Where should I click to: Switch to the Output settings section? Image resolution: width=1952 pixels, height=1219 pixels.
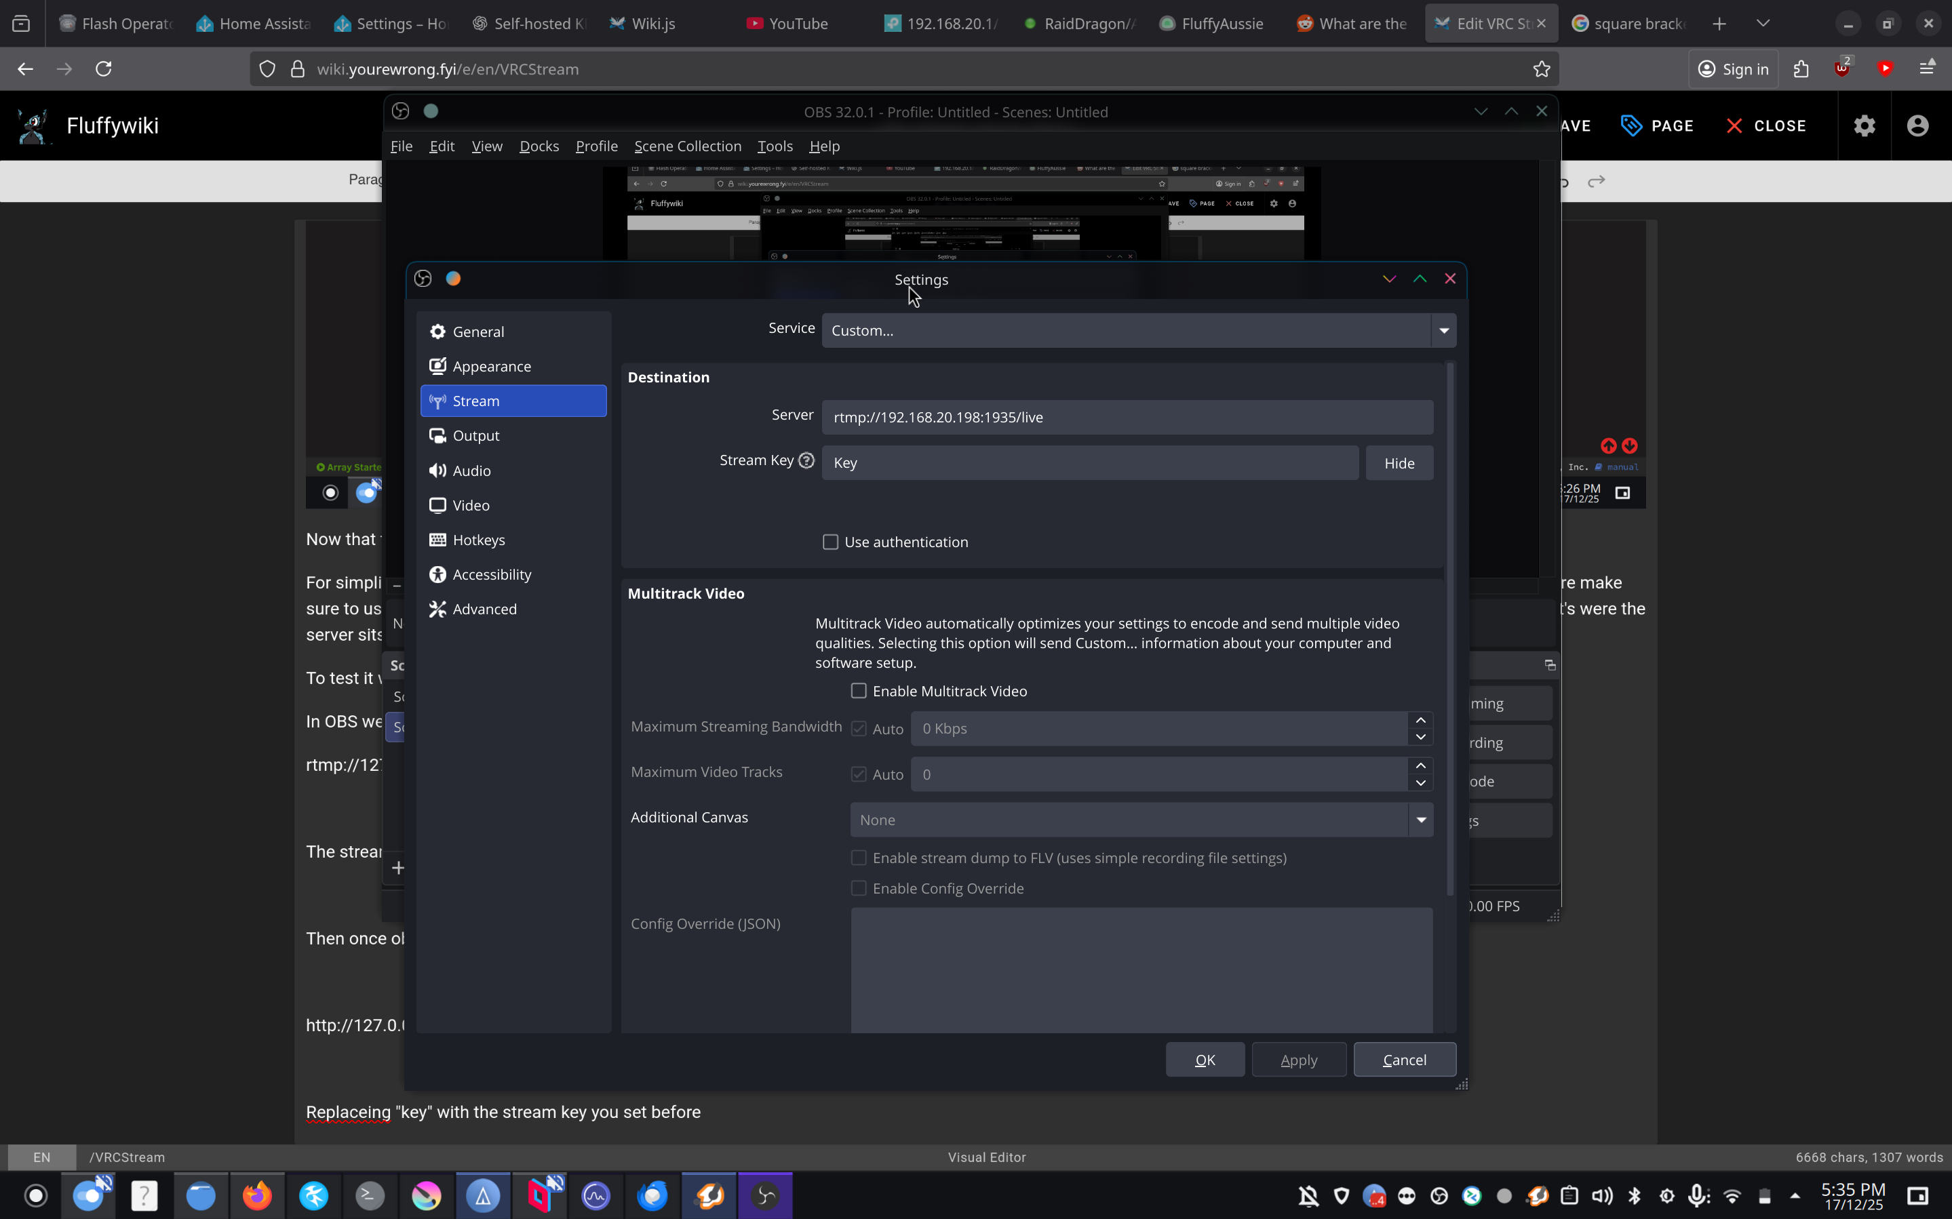(x=475, y=435)
